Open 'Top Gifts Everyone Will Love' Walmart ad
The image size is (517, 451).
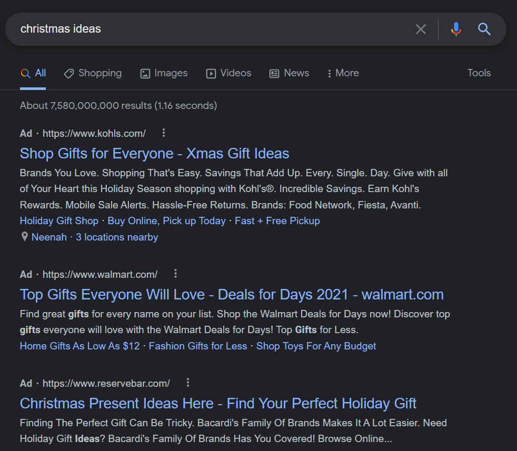point(232,294)
